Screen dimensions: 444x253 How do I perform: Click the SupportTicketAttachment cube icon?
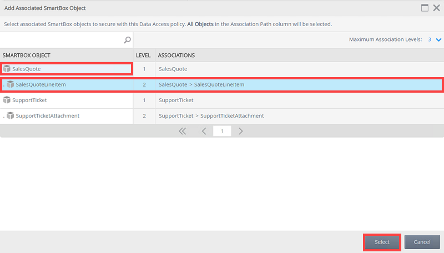(x=11, y=116)
